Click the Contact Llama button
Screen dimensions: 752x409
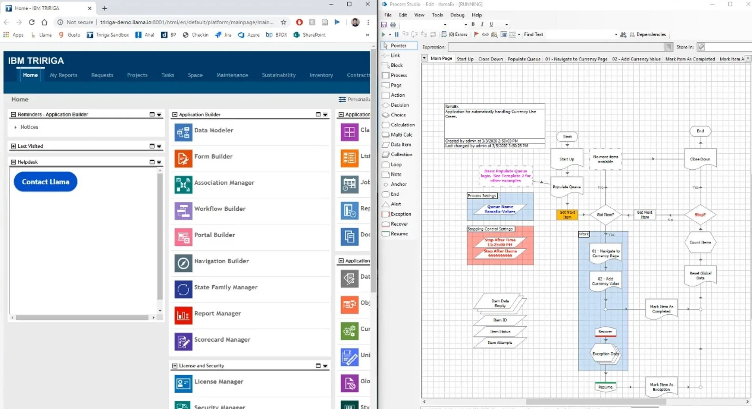pyautogui.click(x=46, y=182)
